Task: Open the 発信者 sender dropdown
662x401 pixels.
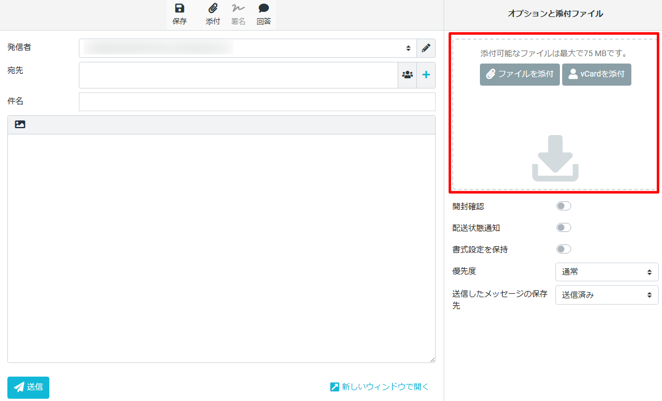Action: pyautogui.click(x=248, y=48)
